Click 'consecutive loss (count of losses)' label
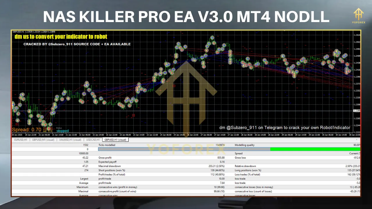The image size is (372, 209). coord(254,192)
